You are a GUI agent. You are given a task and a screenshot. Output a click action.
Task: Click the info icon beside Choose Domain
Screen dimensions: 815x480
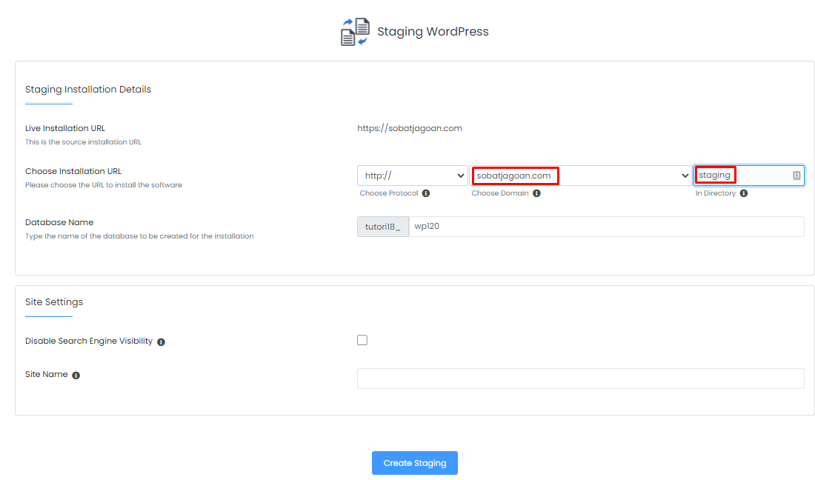(536, 193)
